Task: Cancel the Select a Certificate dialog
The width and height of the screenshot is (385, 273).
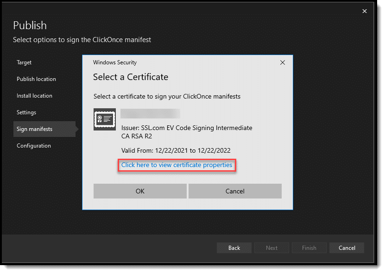Action: tap(235, 191)
